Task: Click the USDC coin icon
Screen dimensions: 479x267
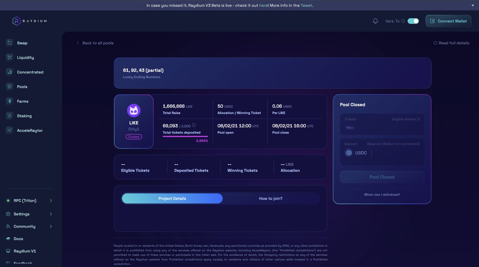Action: tap(349, 153)
